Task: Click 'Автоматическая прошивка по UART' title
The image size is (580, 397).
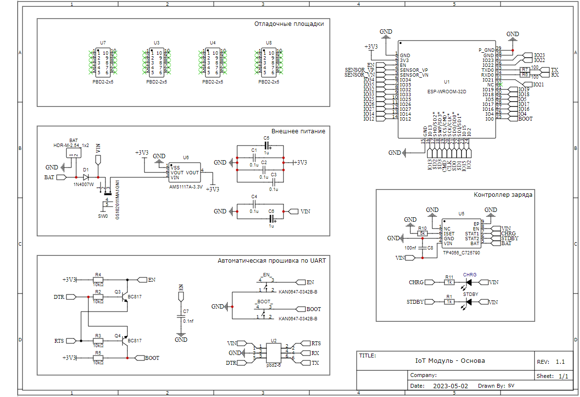Action: [x=272, y=261]
